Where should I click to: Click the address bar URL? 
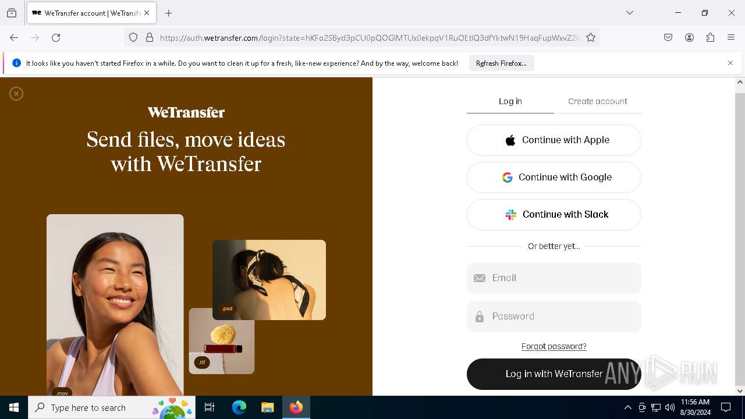click(x=370, y=38)
